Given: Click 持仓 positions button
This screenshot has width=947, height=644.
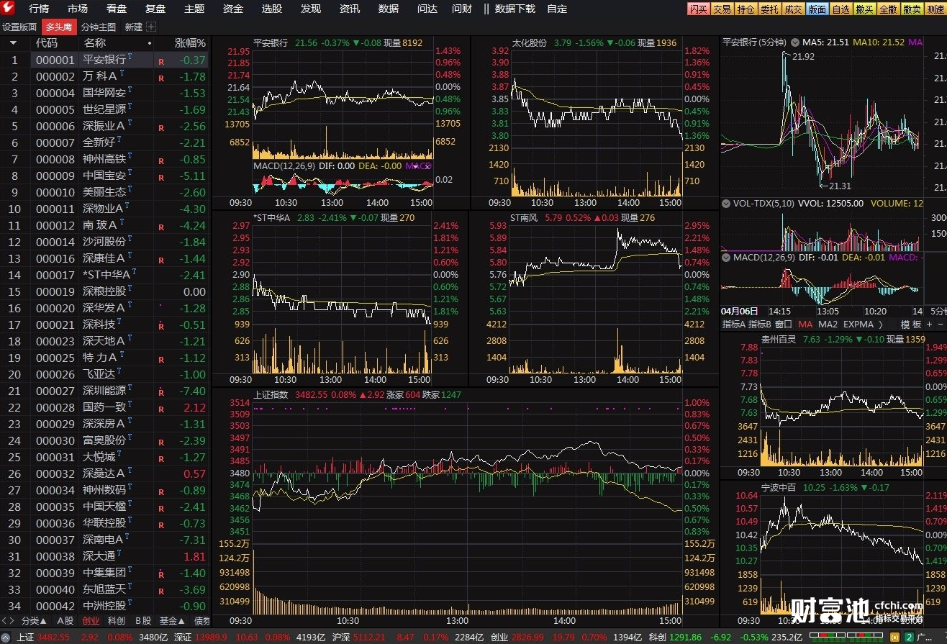Looking at the screenshot, I should point(746,9).
